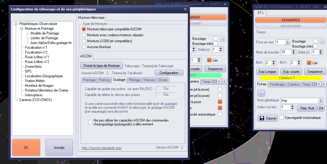
Task: Open the Fenêtrage tab in ST-i panel
Action: 277,84
